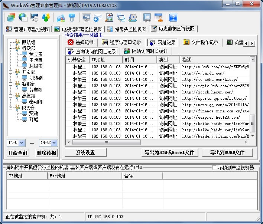Click the globe web toolbar icon

coord(23,17)
